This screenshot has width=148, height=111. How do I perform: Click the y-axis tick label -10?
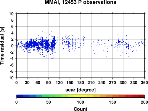tap(10, 78)
